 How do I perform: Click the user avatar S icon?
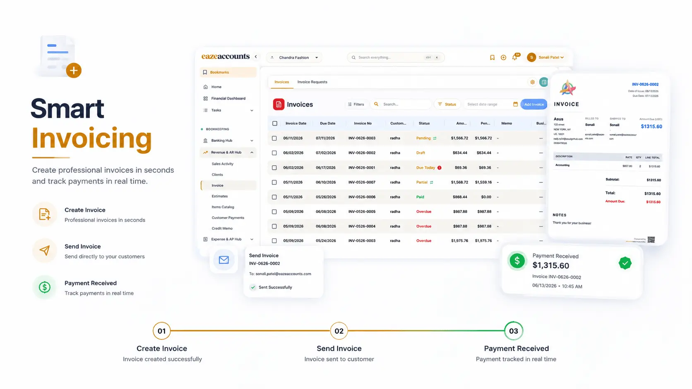pyautogui.click(x=531, y=57)
